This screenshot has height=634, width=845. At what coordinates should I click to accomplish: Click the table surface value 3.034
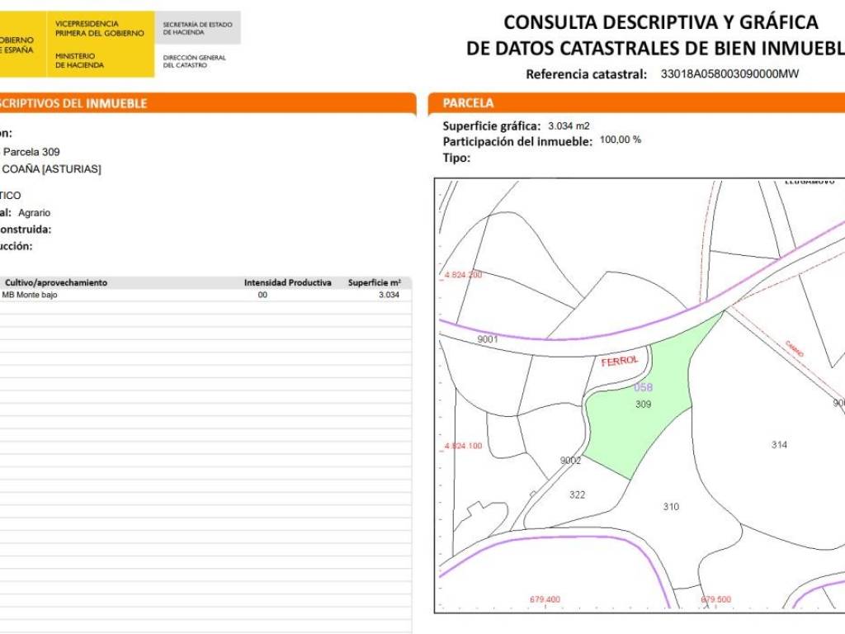coord(389,295)
